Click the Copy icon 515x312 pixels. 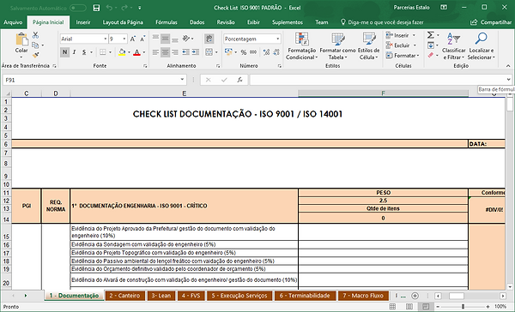click(x=35, y=45)
